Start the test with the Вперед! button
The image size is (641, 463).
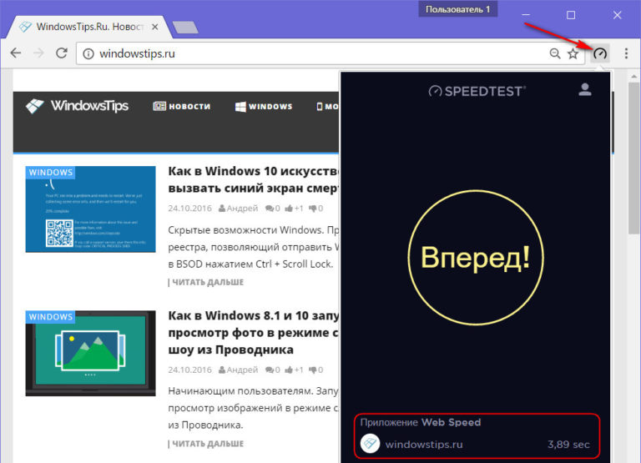pyautogui.click(x=475, y=258)
